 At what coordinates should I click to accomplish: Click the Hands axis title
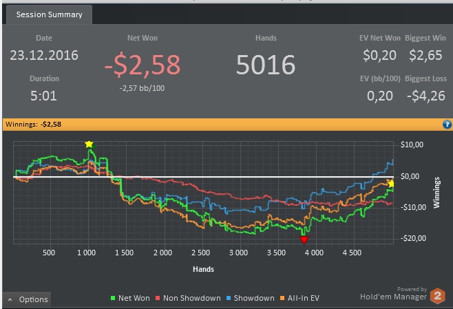coord(203,269)
